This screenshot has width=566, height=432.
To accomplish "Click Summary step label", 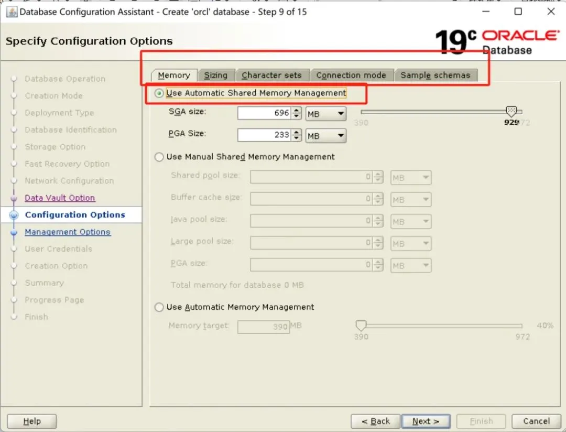I will tap(45, 283).
